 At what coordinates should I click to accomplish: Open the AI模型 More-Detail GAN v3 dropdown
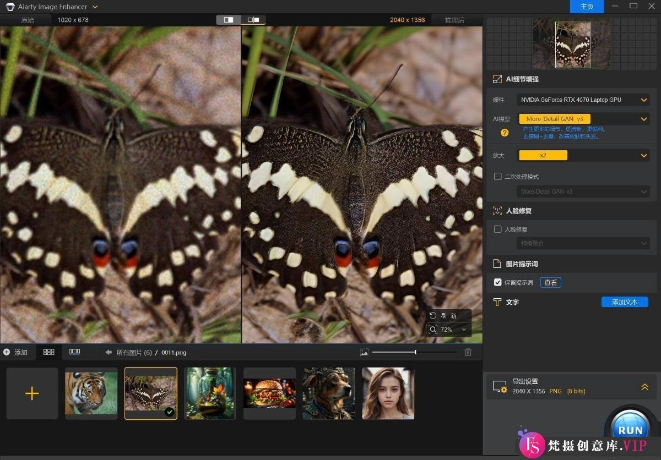[583, 119]
